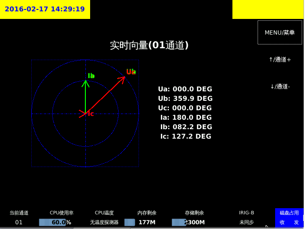Click the blue 磁盘占用 status box
This screenshot has width=305, height=229.
point(289,218)
